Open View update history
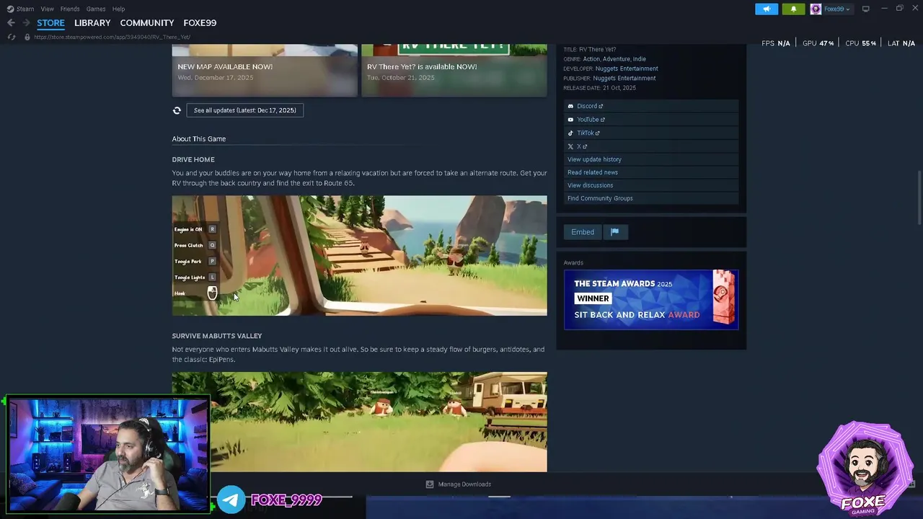This screenshot has width=923, height=519. click(594, 159)
